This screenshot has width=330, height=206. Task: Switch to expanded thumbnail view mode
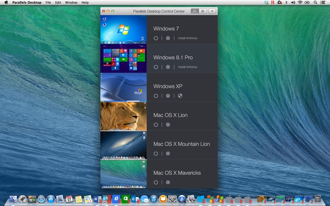pos(195,11)
